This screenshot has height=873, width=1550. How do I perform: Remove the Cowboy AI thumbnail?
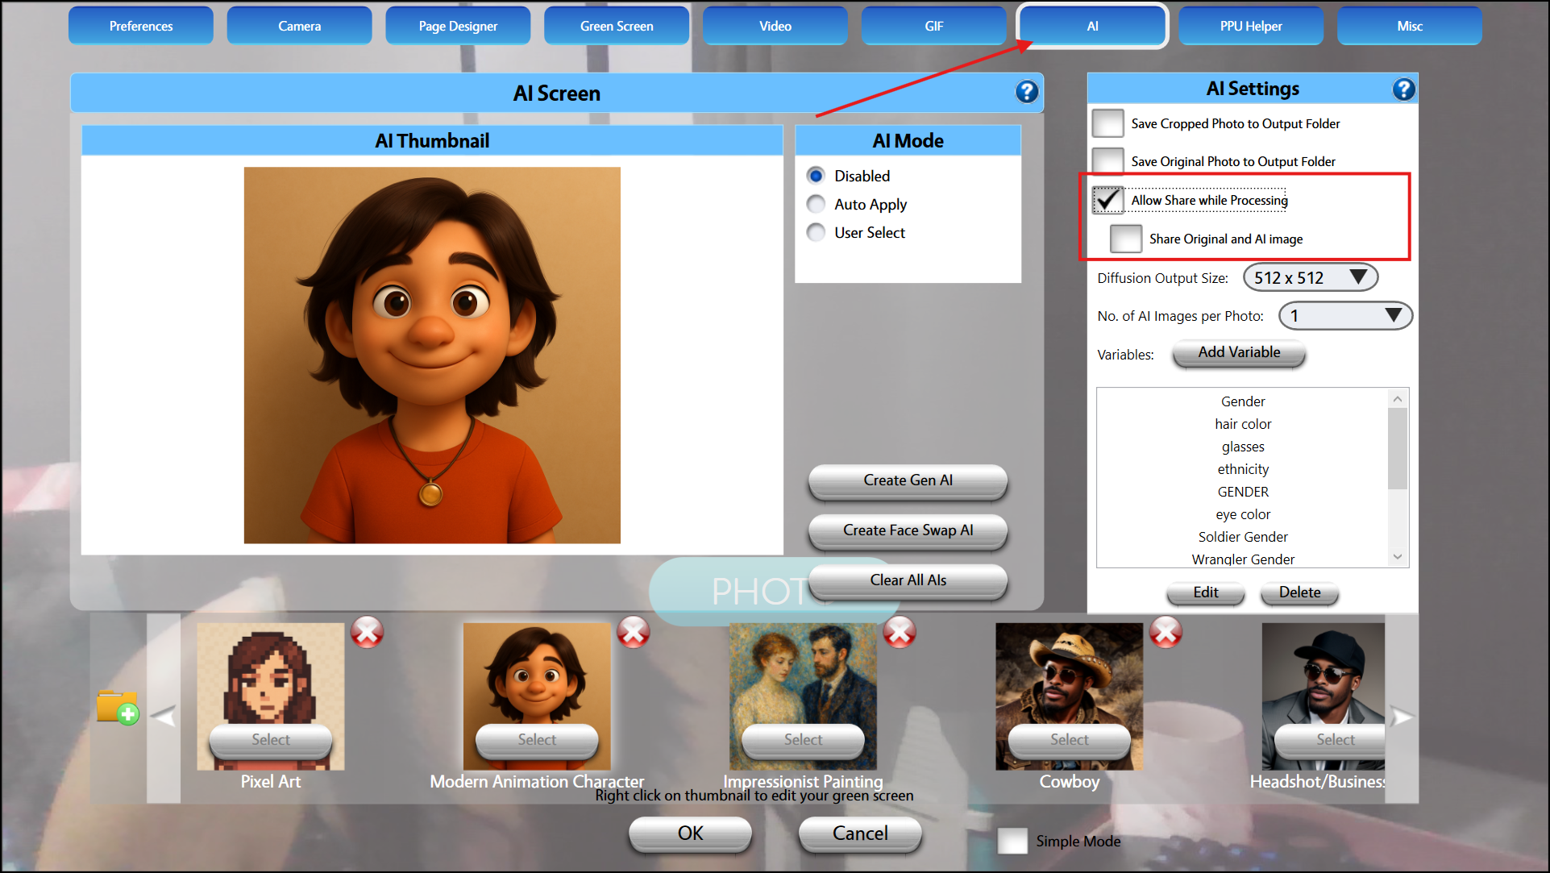tap(1165, 633)
